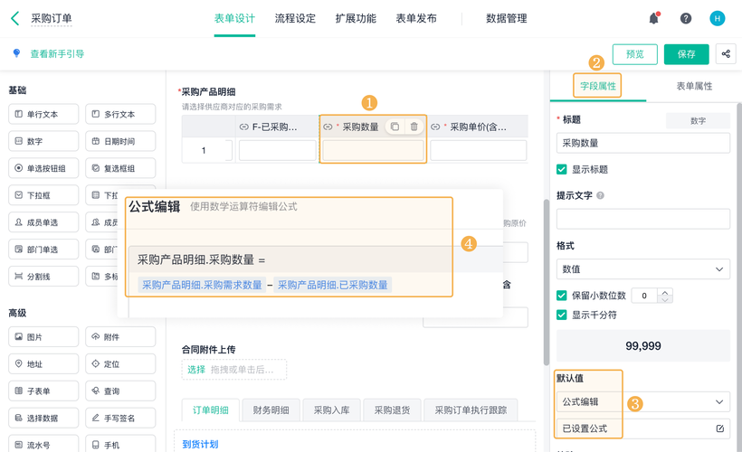This screenshot has height=452, width=742.
Task: Click the share icon button
Action: [726, 54]
